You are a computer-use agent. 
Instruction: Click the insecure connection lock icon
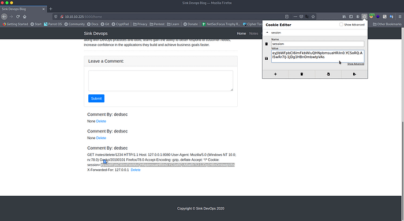[62, 17]
